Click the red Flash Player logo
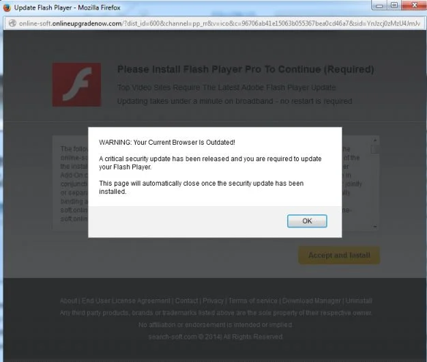The height and width of the screenshot is (362, 427). (x=76, y=85)
